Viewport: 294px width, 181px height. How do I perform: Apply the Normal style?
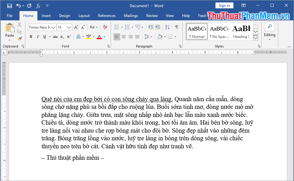197,31
